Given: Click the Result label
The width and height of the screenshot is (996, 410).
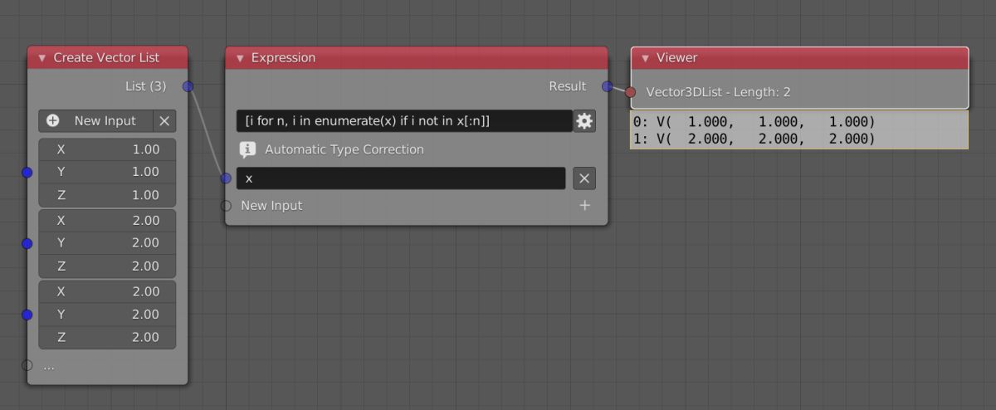Looking at the screenshot, I should (x=568, y=86).
